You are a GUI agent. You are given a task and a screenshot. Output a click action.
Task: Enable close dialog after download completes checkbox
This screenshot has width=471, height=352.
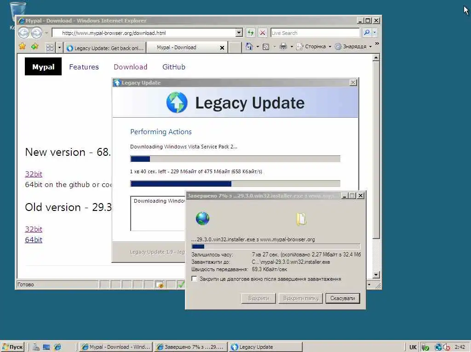pos(195,279)
